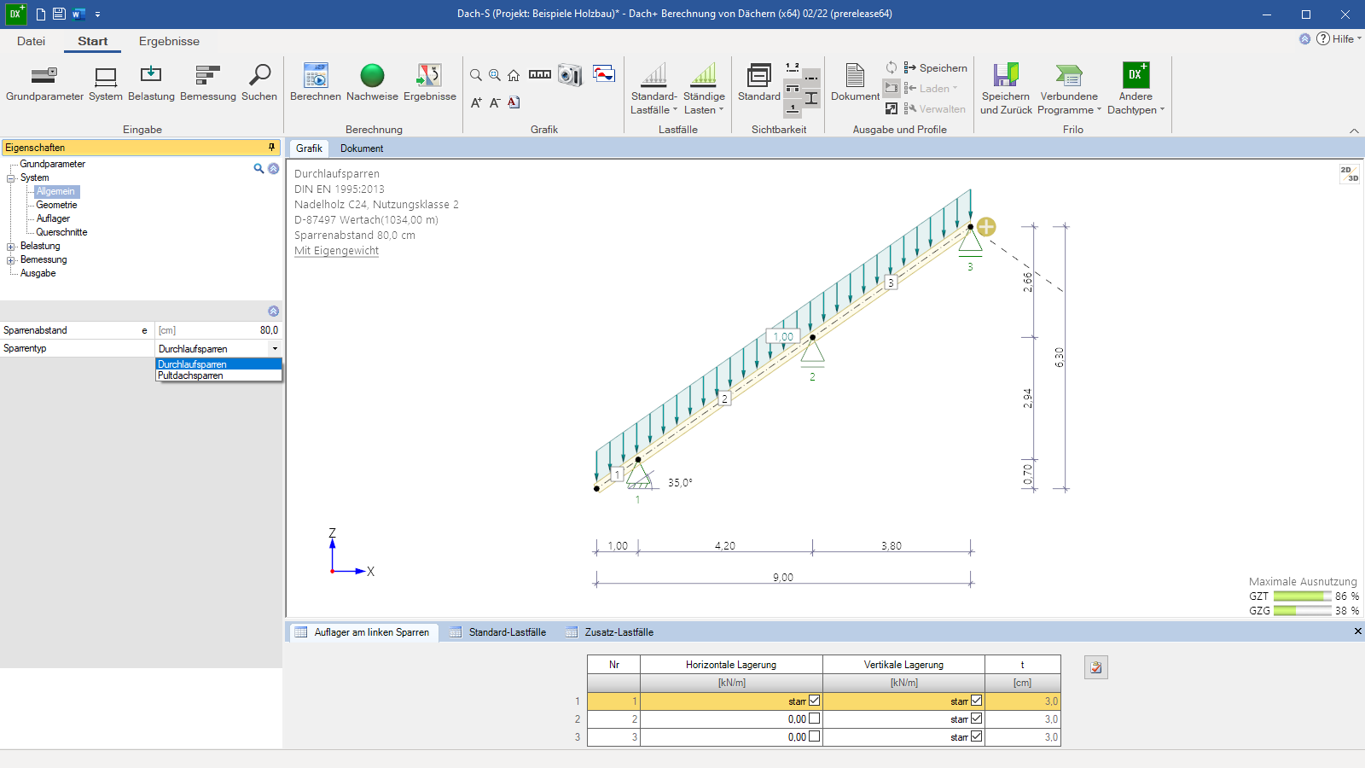Start calculation with Berechnen icon

coord(316,75)
